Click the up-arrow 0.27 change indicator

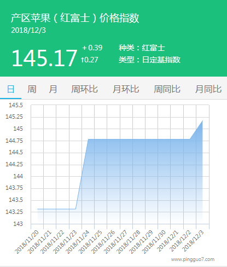tap(90, 60)
